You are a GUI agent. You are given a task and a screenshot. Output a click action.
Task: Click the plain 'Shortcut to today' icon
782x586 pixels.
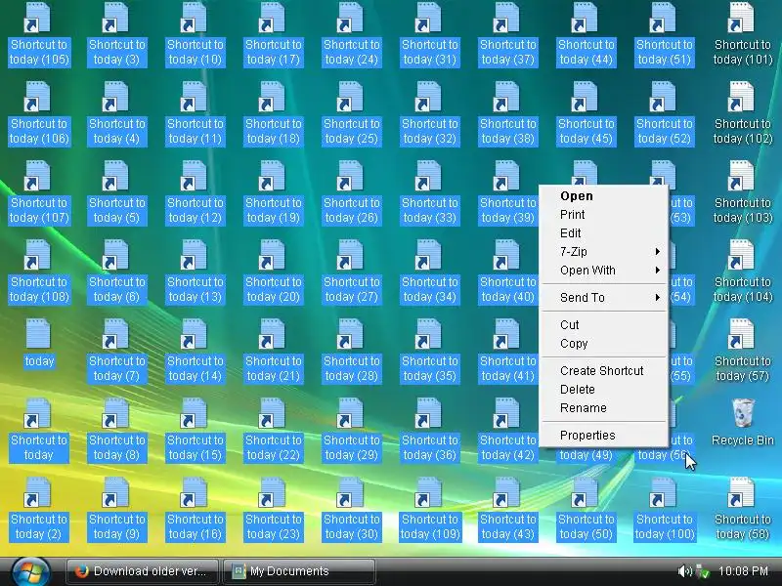pyautogui.click(x=39, y=431)
